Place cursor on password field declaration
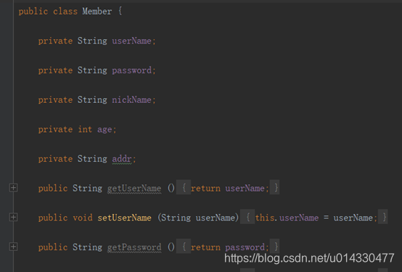Screen dimensions: 402x272 click(x=131, y=70)
